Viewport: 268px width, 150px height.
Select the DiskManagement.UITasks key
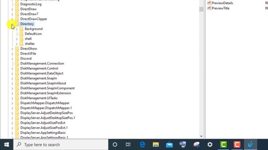[39, 98]
